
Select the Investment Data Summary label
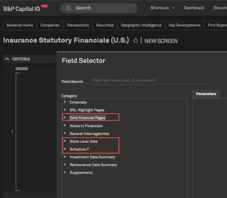[x=92, y=157]
